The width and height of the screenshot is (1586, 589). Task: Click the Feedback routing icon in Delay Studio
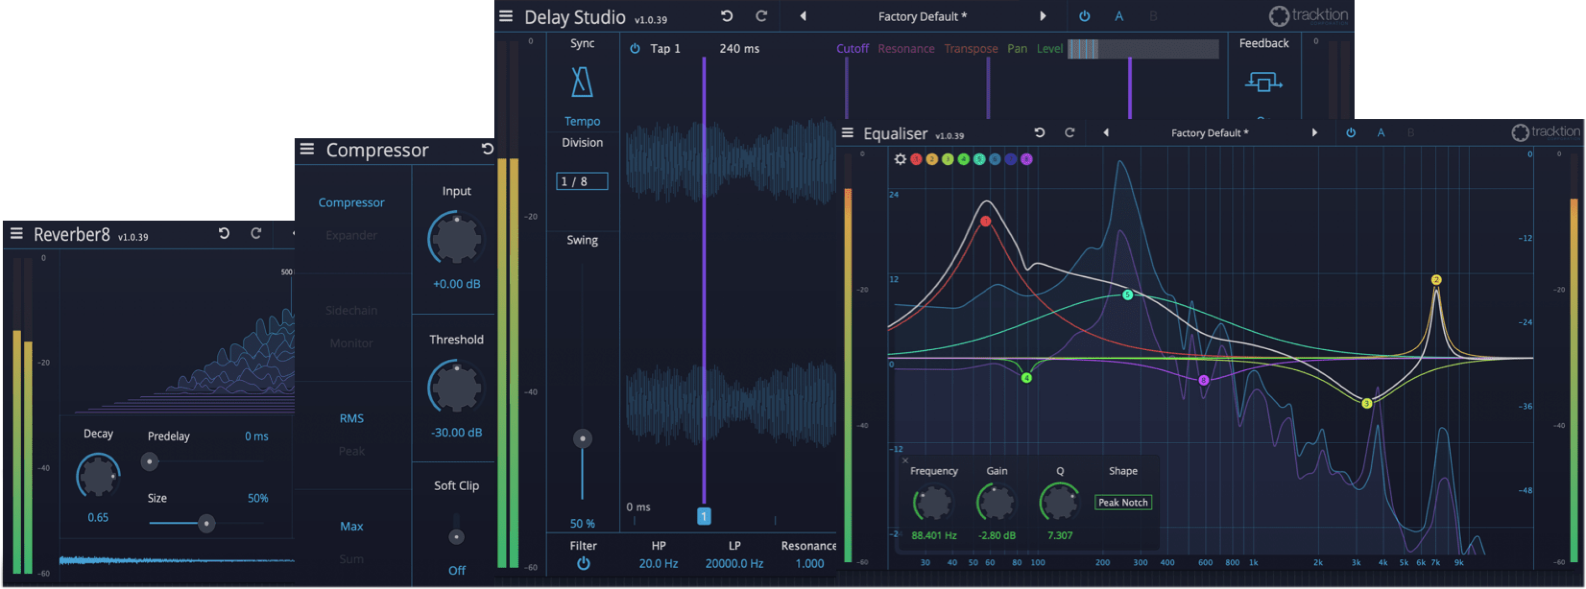coord(1264,83)
